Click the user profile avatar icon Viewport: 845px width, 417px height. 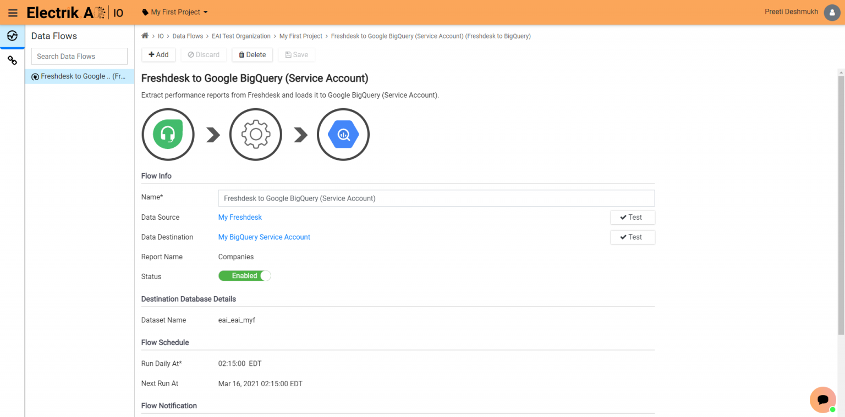[831, 12]
